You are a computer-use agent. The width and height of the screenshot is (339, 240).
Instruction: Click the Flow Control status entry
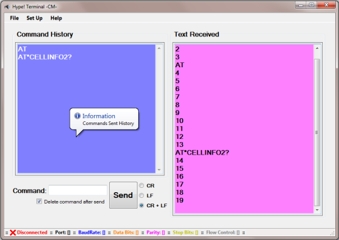tap(223, 232)
